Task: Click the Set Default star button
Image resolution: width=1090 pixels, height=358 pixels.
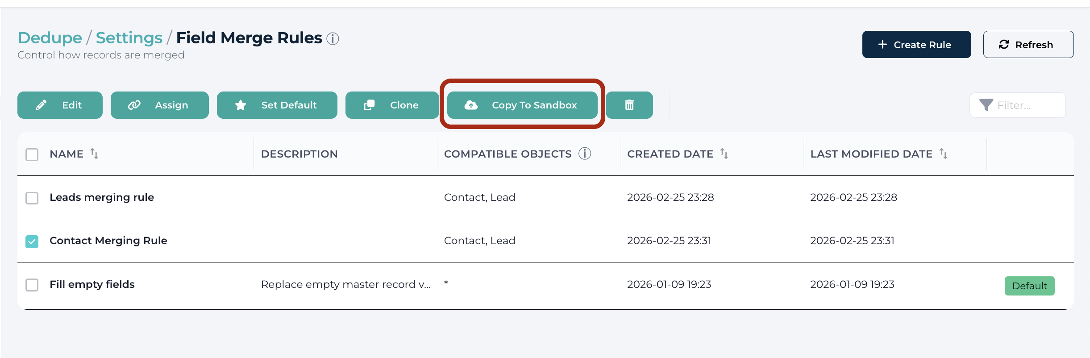Action: tap(277, 105)
